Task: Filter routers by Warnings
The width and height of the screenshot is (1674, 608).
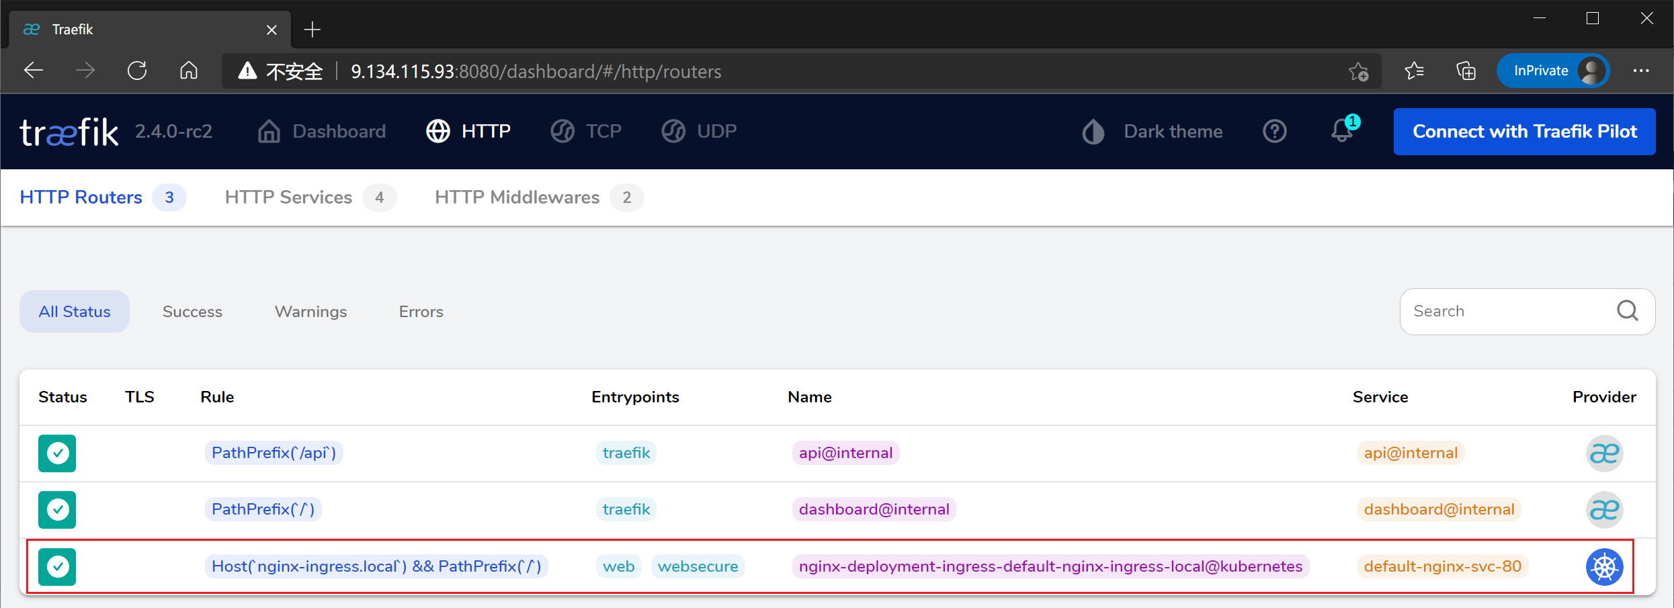Action: click(310, 312)
